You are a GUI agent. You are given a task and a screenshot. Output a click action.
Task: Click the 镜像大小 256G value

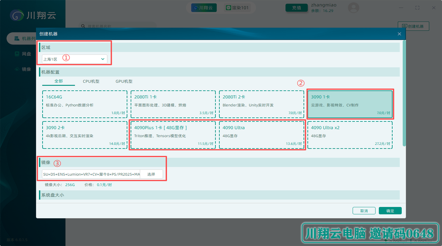tap(70, 185)
